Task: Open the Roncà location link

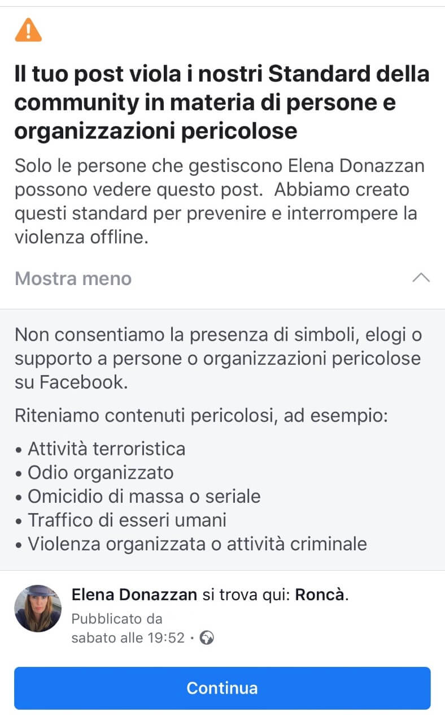Action: click(319, 595)
